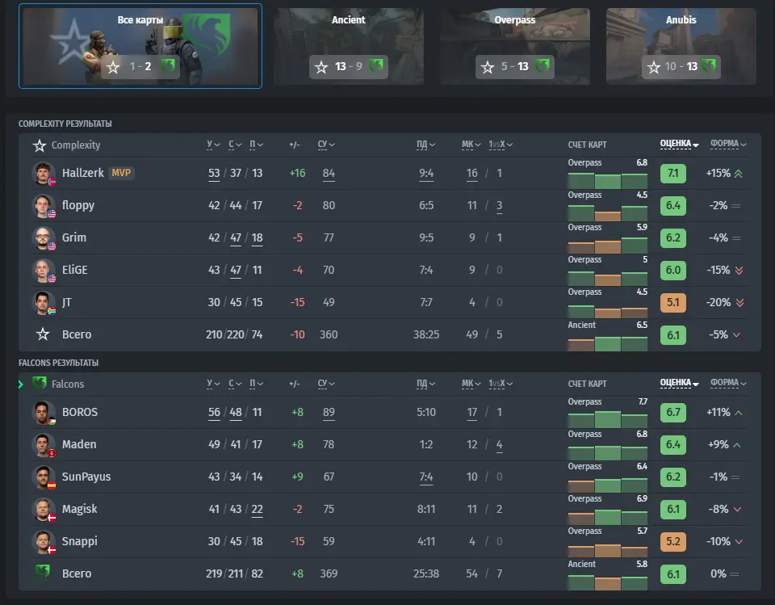Screen dimensions: 775x605
Task: Click Snappi's player avatar
Action: click(x=44, y=541)
